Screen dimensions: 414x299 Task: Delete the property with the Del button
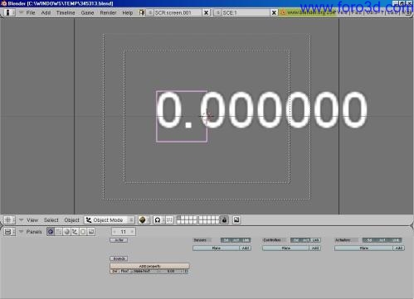click(114, 272)
